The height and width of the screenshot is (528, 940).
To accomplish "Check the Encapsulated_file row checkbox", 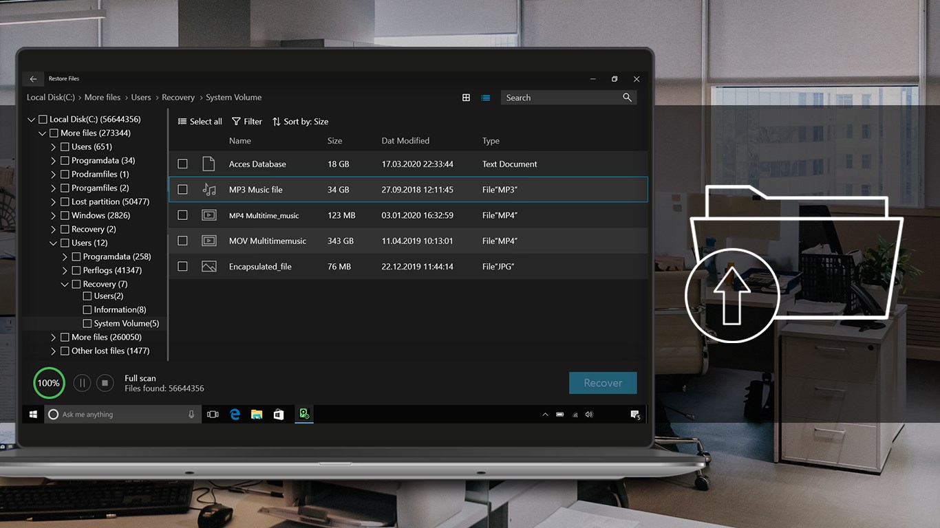I will click(x=182, y=266).
